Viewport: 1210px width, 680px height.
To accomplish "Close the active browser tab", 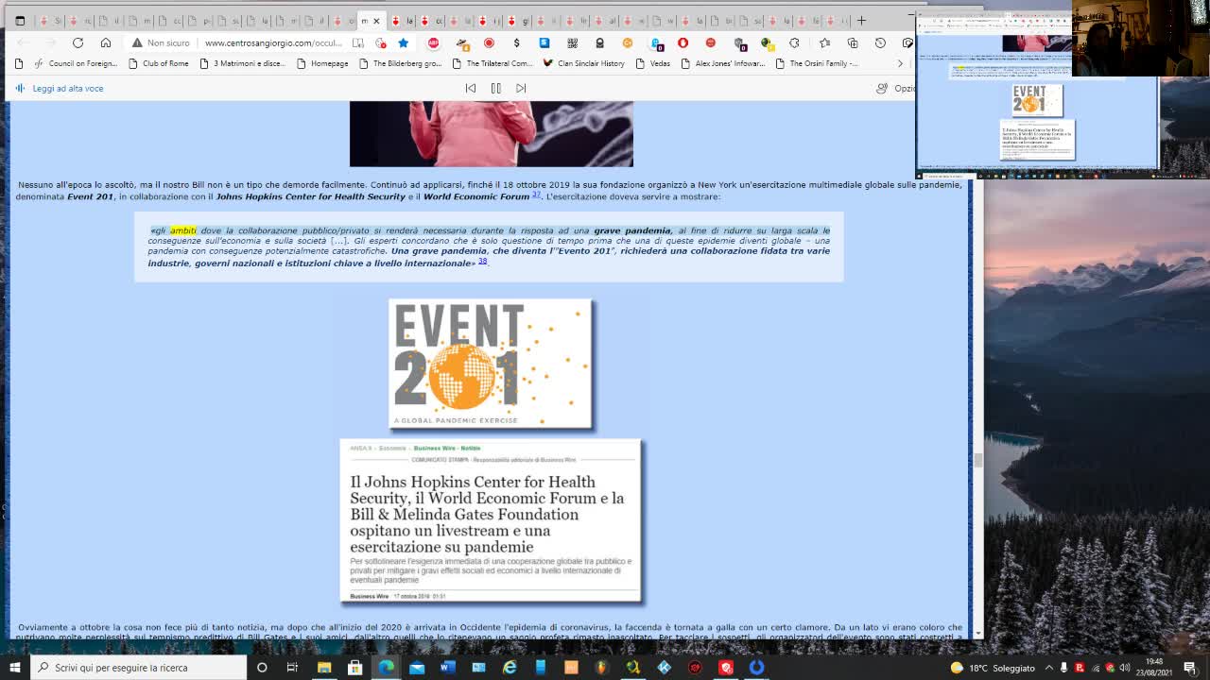I will 376,21.
